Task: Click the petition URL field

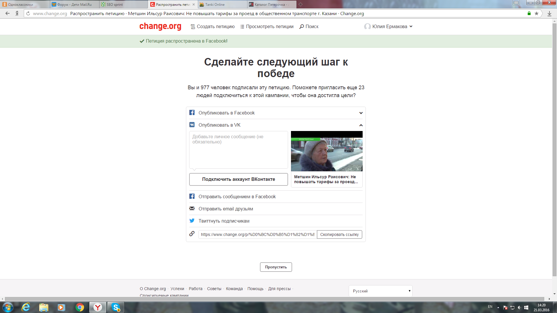Action: (258, 234)
